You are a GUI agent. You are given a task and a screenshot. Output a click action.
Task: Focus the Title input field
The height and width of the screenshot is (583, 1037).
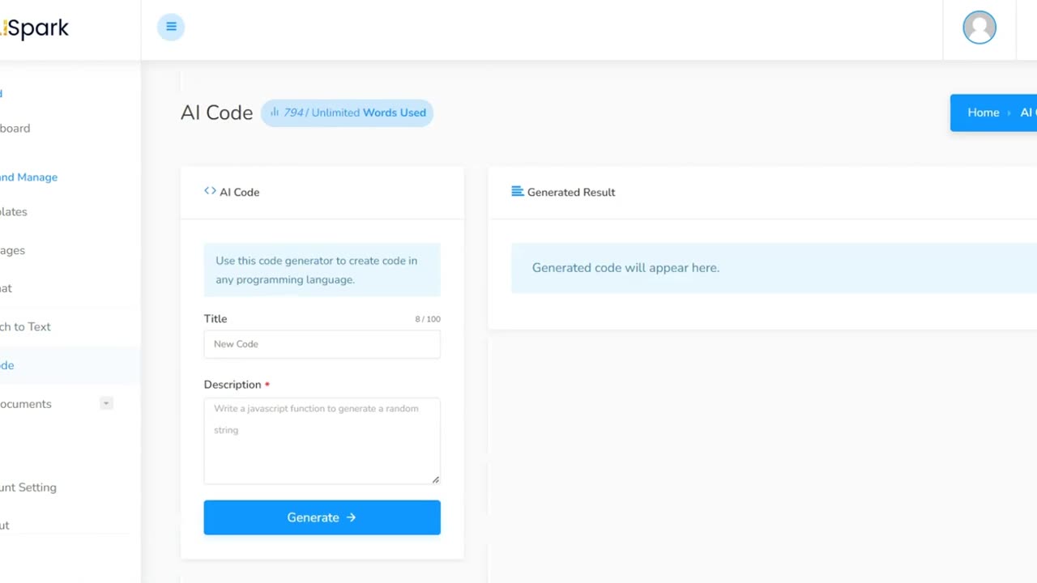pos(322,344)
